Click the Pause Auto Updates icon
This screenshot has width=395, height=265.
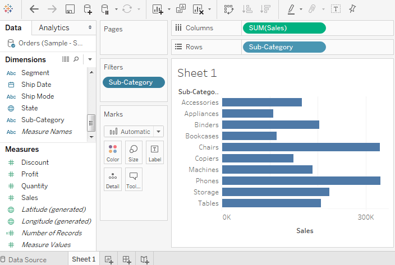point(105,10)
